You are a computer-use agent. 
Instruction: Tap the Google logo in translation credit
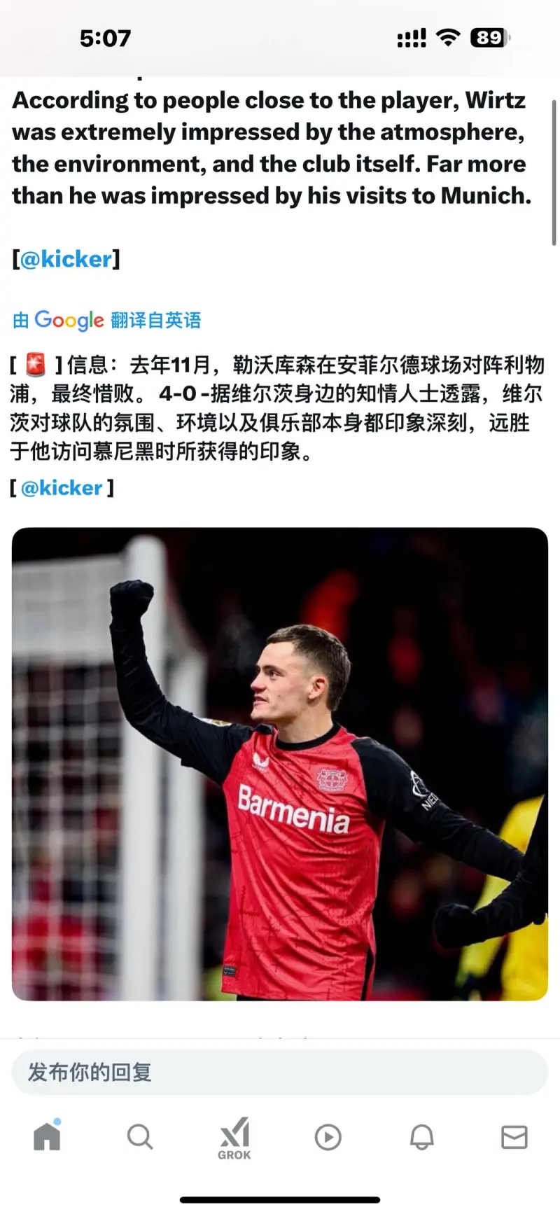[x=69, y=321]
